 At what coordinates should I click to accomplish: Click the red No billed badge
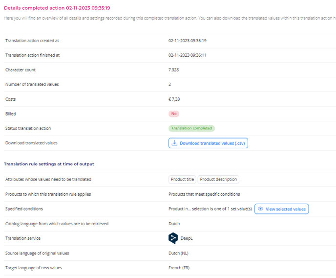point(174,114)
